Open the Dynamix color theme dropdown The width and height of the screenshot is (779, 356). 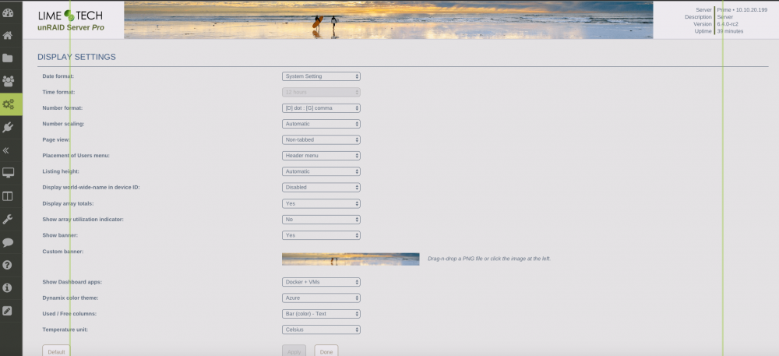pyautogui.click(x=321, y=298)
